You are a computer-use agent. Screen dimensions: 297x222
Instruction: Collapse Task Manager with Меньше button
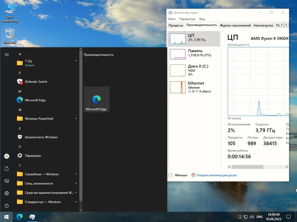tap(178, 175)
